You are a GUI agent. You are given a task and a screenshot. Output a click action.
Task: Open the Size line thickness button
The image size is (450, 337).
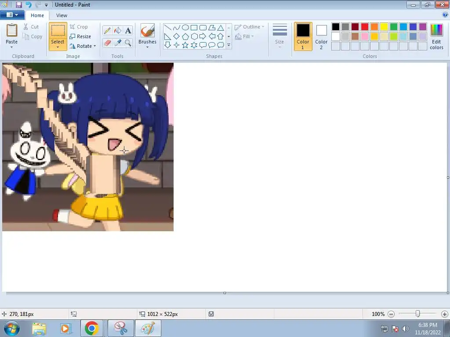[279, 36]
